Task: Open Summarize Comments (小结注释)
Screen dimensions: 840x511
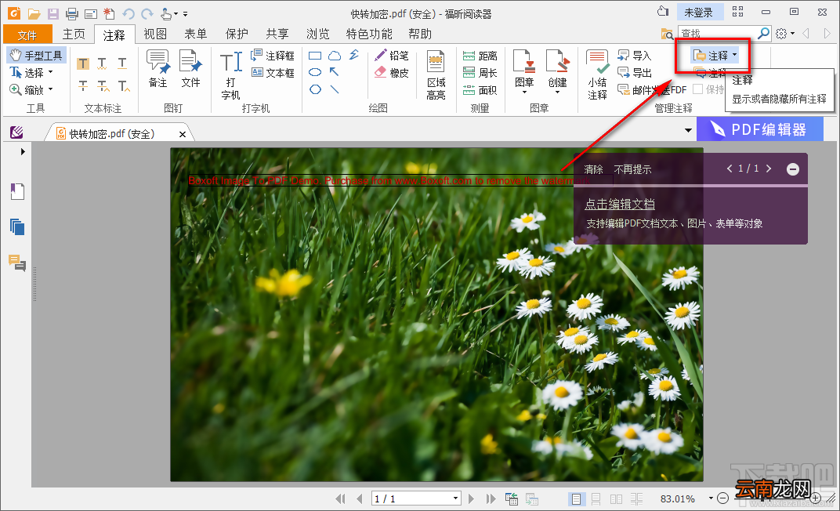Action: 597,75
